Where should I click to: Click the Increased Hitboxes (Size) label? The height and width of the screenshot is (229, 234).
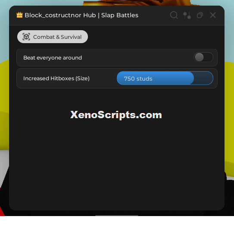(x=56, y=78)
